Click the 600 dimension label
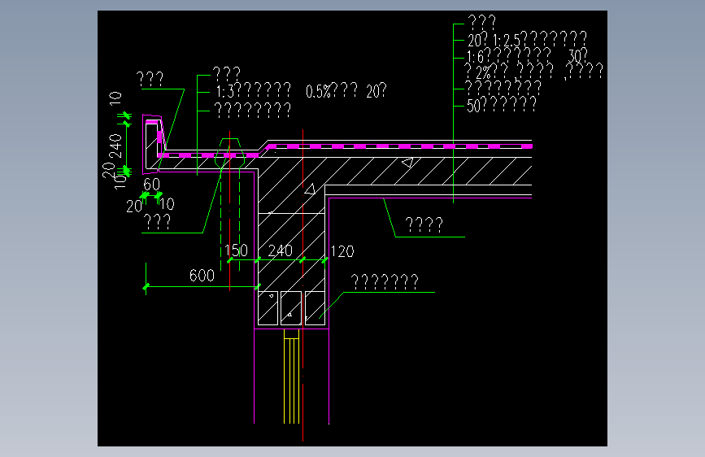Image resolution: width=705 pixels, height=457 pixels. (202, 276)
